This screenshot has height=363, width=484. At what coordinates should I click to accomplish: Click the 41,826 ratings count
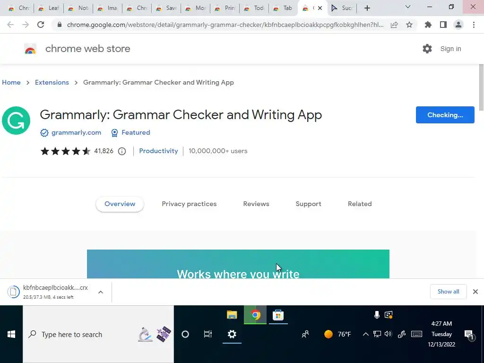(x=104, y=151)
